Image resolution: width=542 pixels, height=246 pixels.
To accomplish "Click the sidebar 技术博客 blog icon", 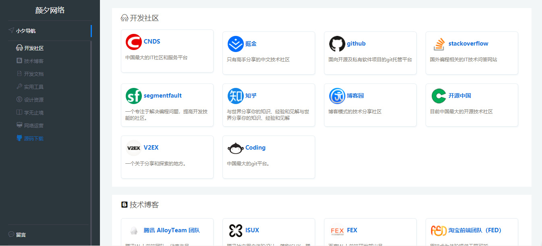I will 19,61.
